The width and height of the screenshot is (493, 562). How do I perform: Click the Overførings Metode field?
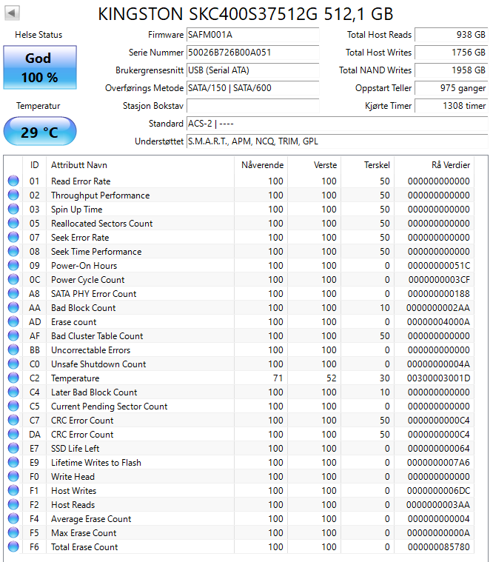pyautogui.click(x=253, y=88)
